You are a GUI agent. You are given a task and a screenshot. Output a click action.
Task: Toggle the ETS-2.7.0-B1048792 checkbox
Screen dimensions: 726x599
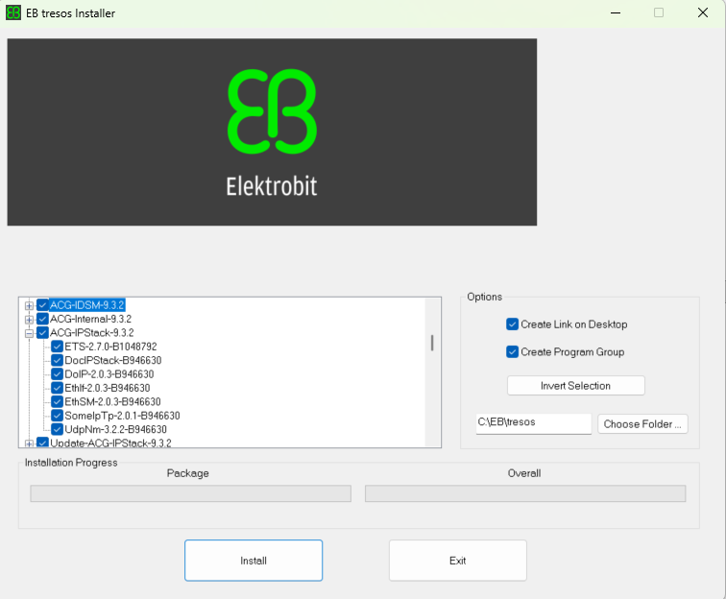(57, 347)
